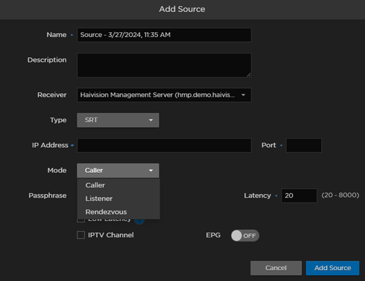This screenshot has height=281, width=365.
Task: Click the IP Address input field
Action: click(x=164, y=145)
